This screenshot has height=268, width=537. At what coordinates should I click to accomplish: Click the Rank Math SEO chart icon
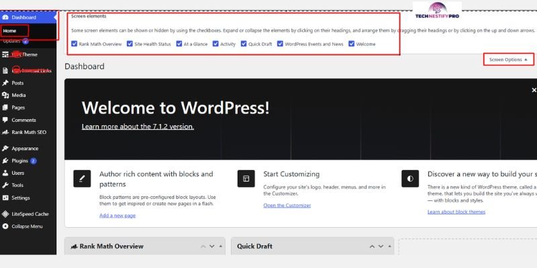[x=5, y=132]
